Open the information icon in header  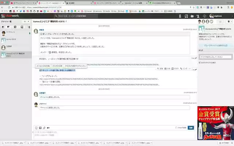tap(204, 16)
